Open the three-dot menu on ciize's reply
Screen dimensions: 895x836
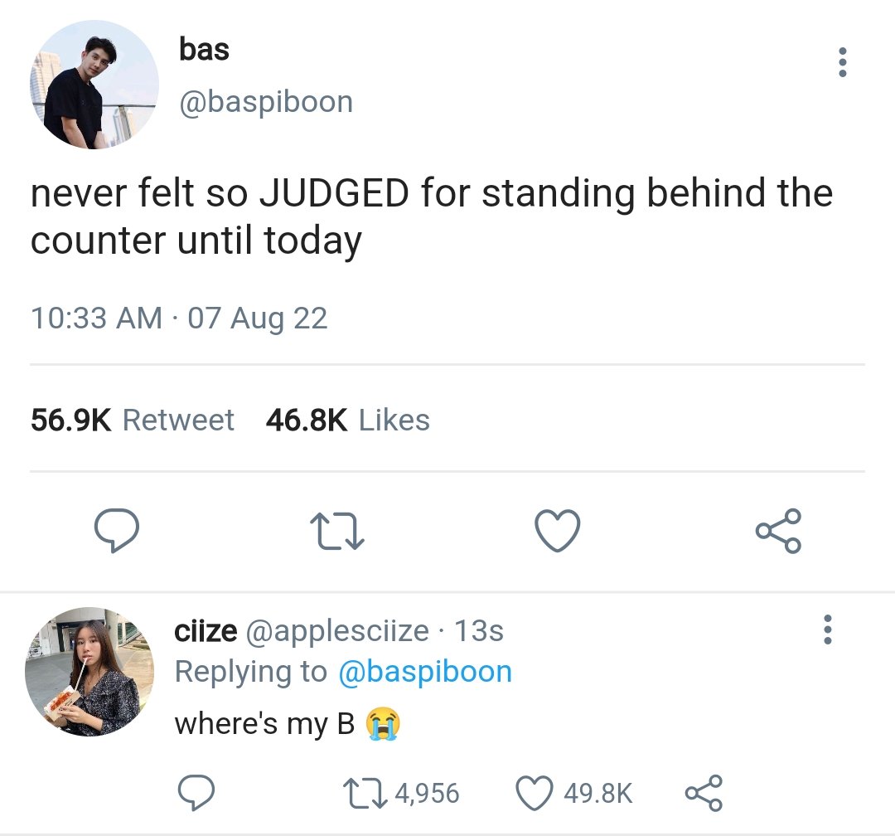click(828, 629)
